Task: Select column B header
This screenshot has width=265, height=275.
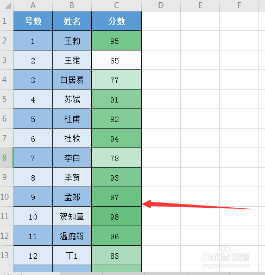Action: tap(72, 5)
